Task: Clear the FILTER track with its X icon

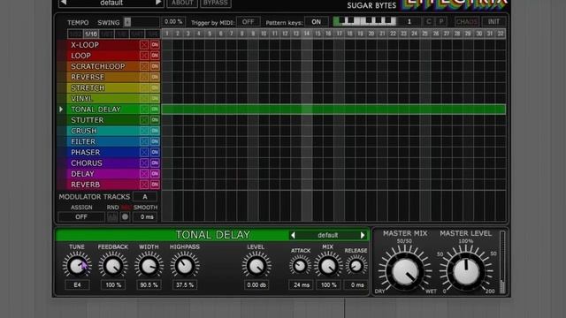Action: coord(144,141)
